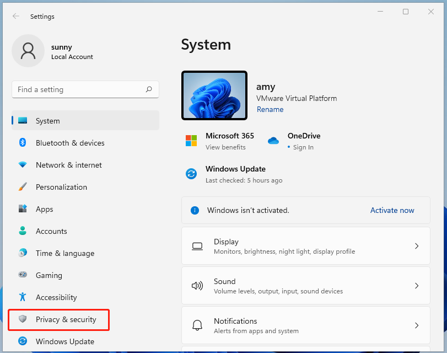Open Accessibility settings
This screenshot has width=447, height=353.
pos(85,297)
